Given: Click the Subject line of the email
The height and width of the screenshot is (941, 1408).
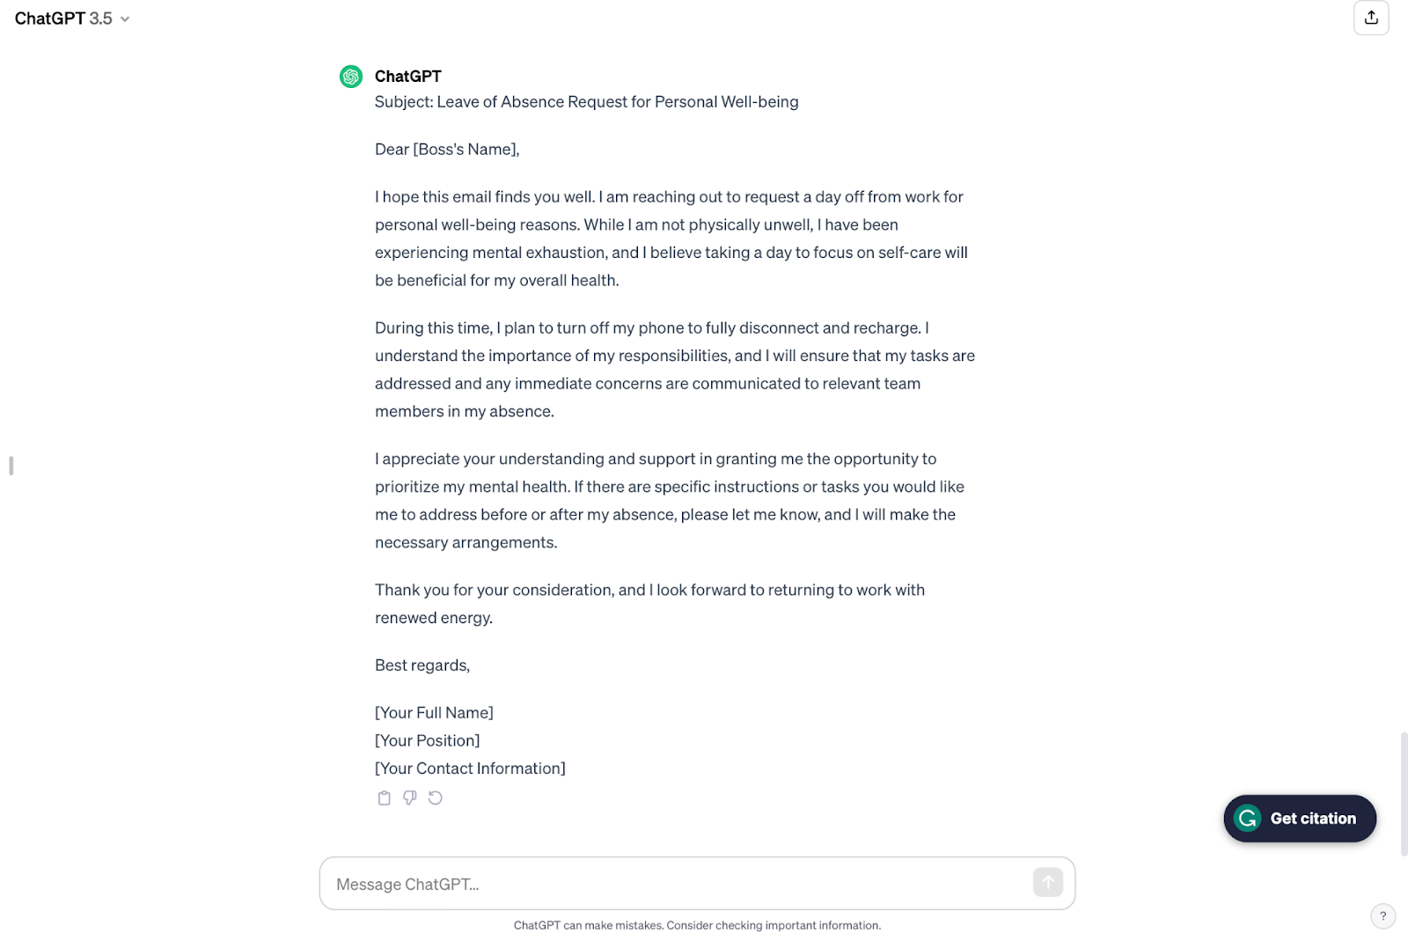Looking at the screenshot, I should point(586,102).
